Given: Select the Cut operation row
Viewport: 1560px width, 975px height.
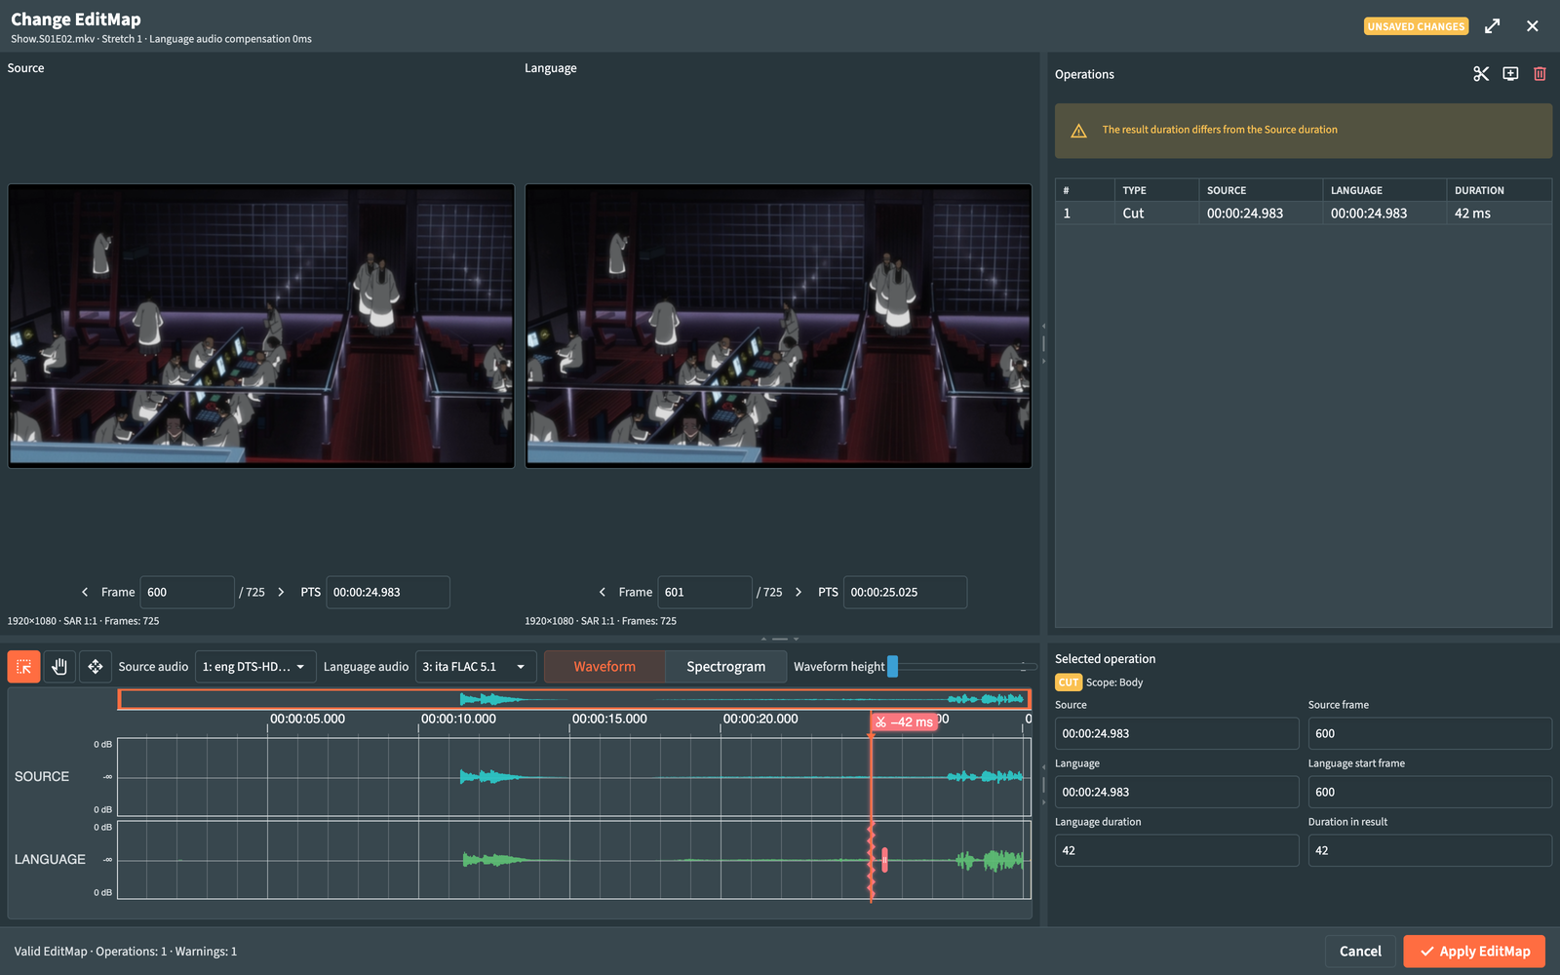Looking at the screenshot, I should pyautogui.click(x=1304, y=214).
